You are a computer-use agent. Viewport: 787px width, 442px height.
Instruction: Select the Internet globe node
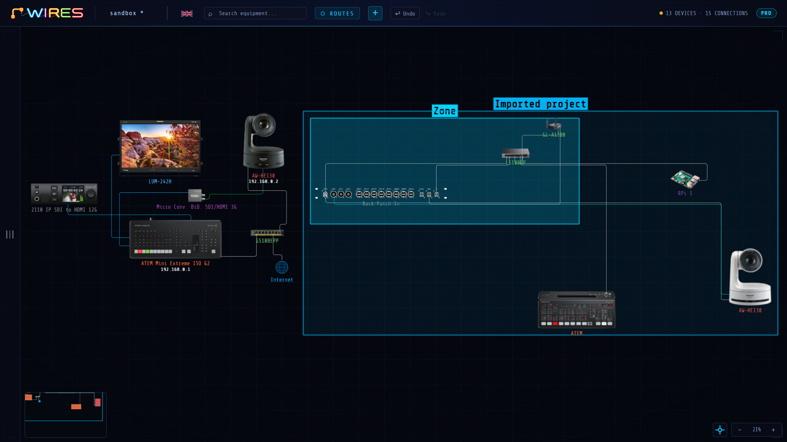coord(282,267)
